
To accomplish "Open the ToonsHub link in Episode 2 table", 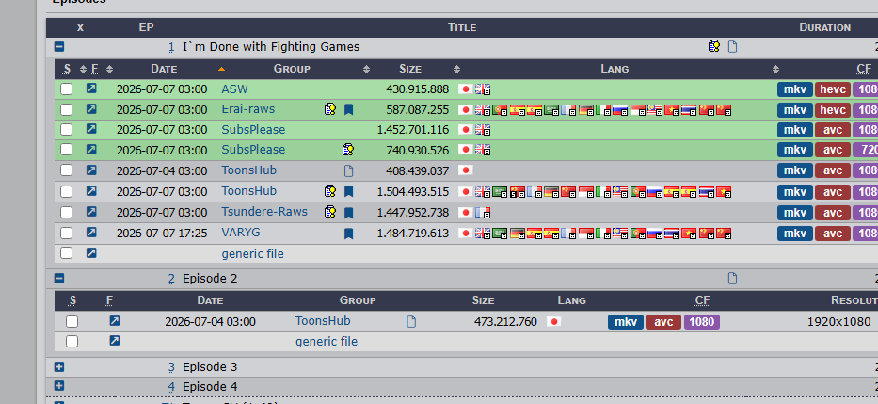I will (323, 320).
